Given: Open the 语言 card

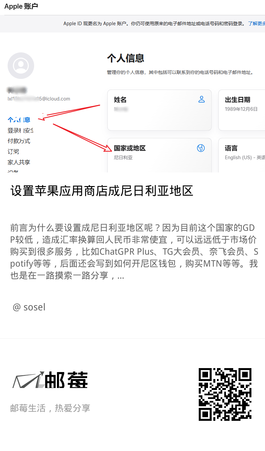Looking at the screenshot, I should 242,155.
